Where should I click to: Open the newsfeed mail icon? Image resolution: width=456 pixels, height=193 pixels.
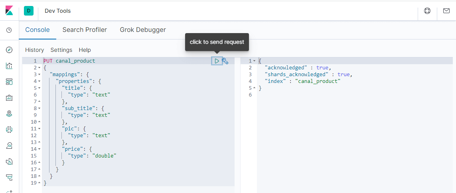coord(446,11)
